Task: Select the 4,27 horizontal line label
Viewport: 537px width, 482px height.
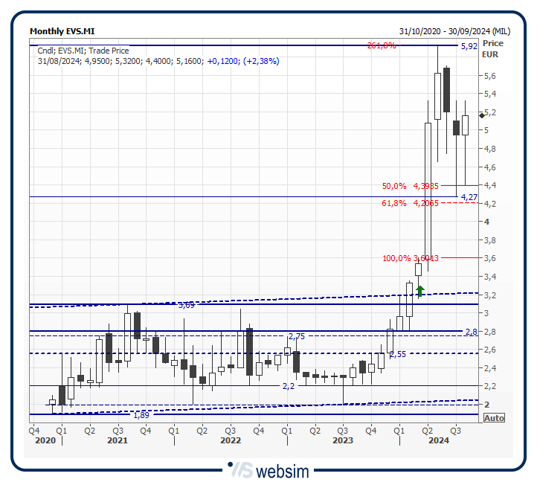Action: click(469, 197)
